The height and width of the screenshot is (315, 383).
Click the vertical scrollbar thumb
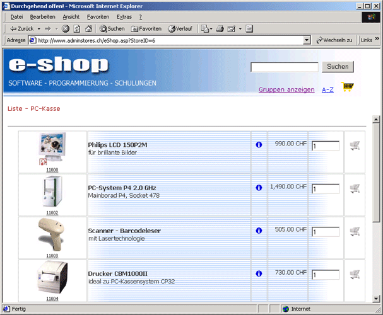[376, 173]
